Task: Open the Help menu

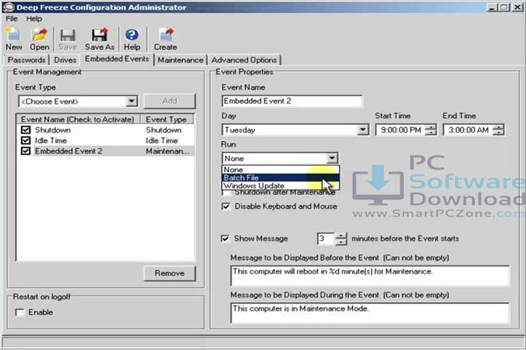Action: 34,19
